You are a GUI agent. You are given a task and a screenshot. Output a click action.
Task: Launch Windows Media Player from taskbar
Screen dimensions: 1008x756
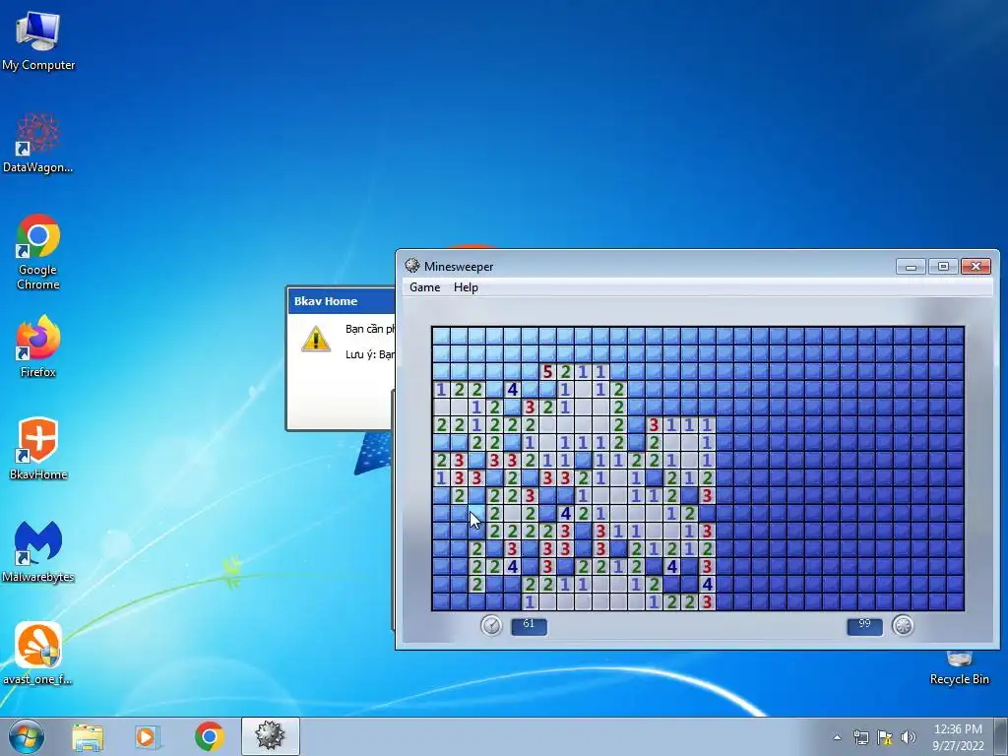(x=148, y=736)
